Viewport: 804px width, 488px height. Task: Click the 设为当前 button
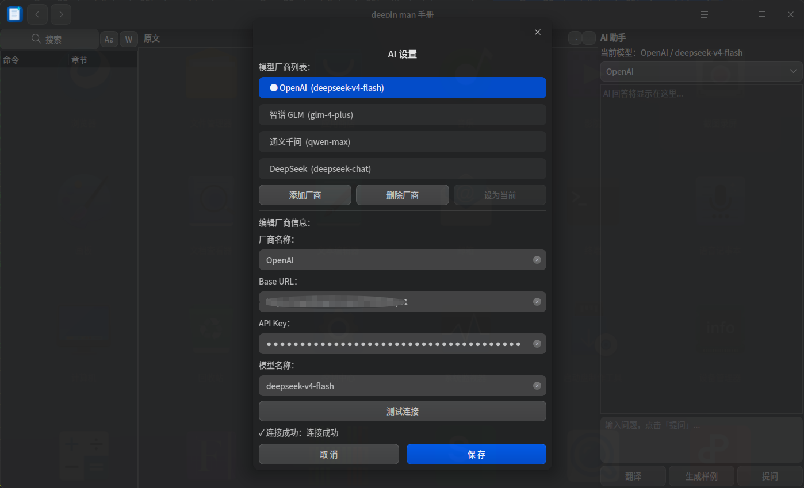(x=500, y=195)
